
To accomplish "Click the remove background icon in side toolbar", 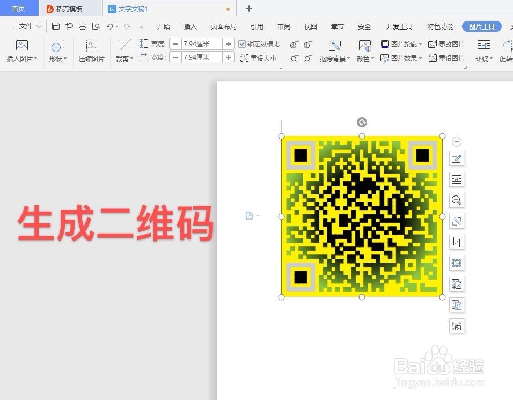I will [x=457, y=221].
